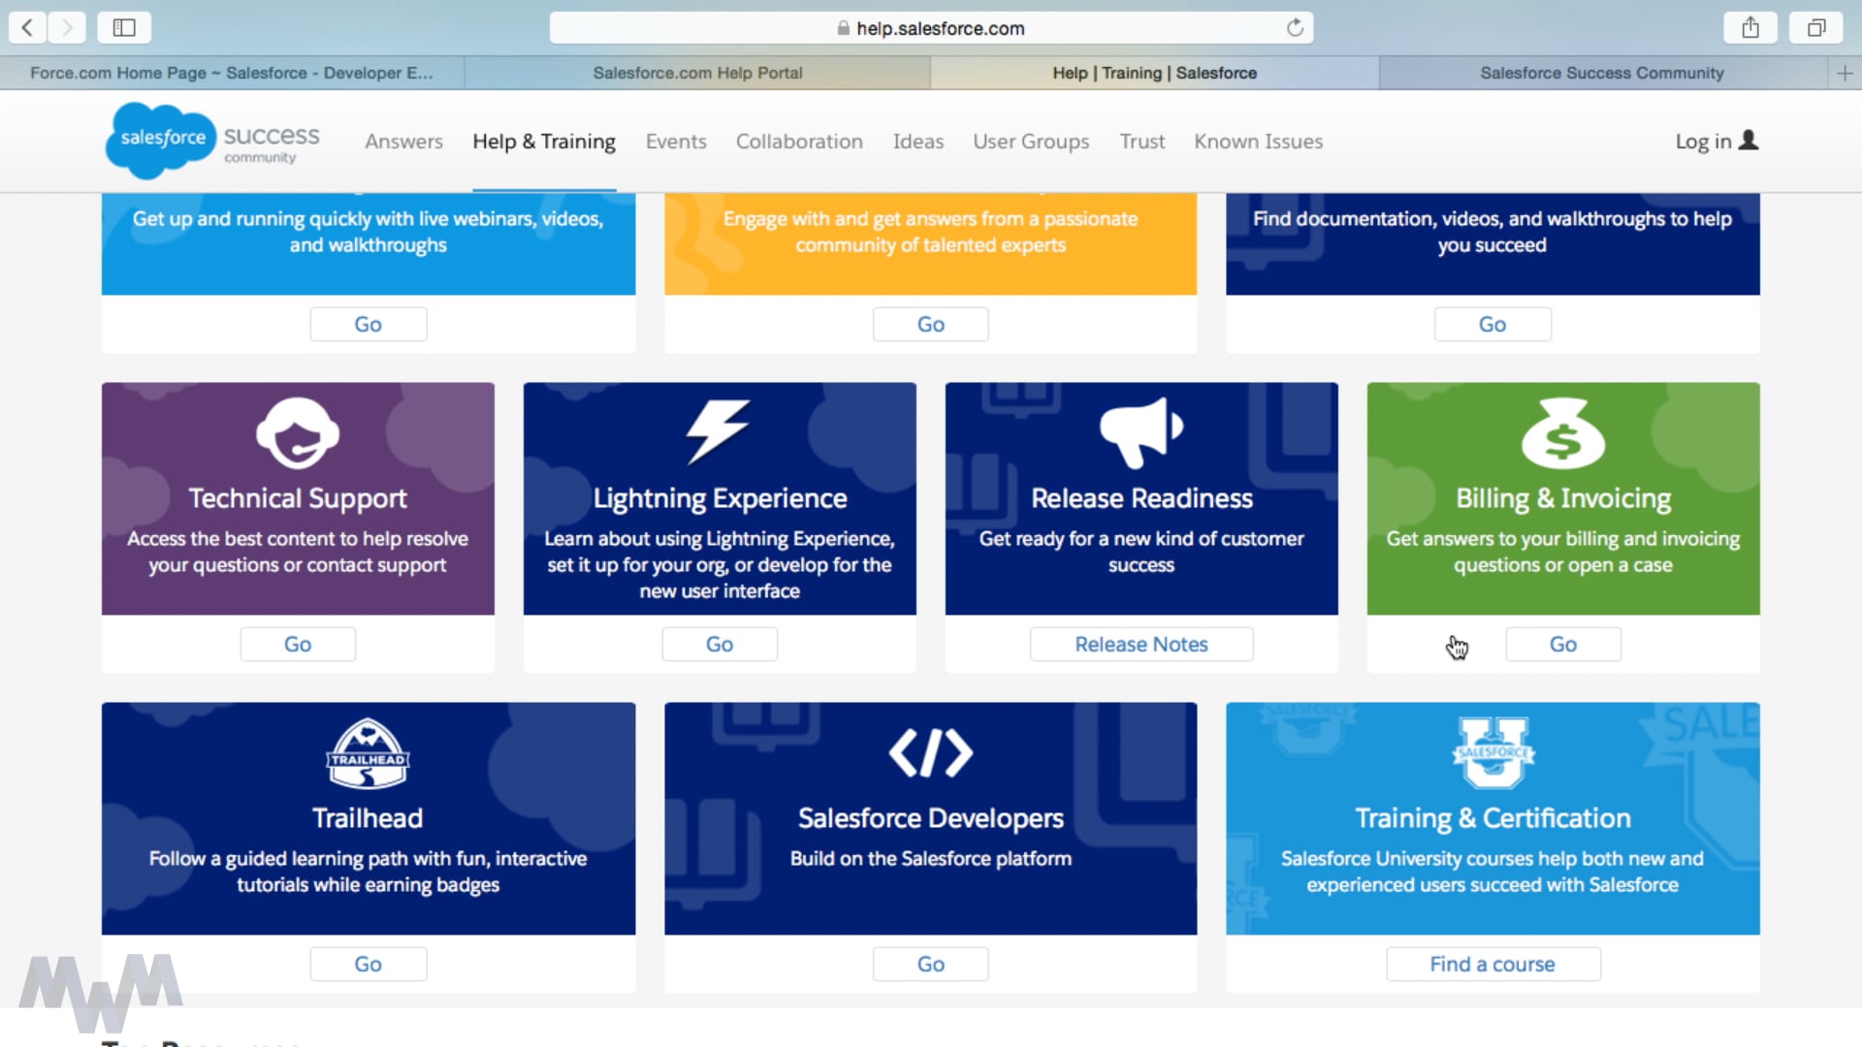
Task: Click 'Build on the Salesforce platform' text
Action: (x=931, y=859)
